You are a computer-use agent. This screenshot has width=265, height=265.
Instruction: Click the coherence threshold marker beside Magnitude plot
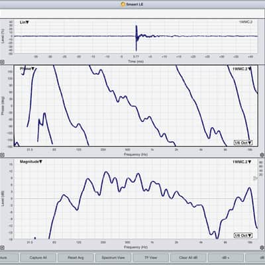[x=255, y=178]
